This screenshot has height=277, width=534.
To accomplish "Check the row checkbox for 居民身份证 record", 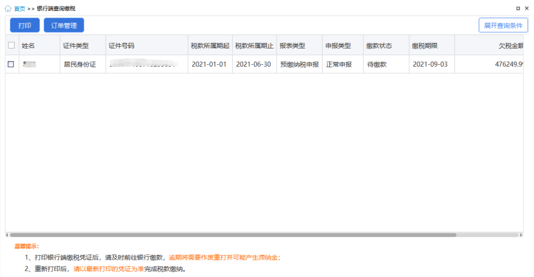I will 11,64.
